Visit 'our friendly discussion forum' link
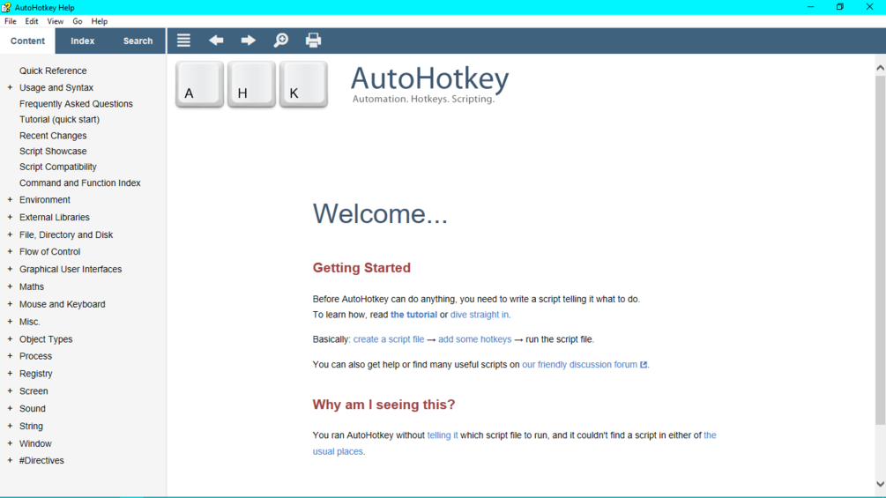The height and width of the screenshot is (498, 886). click(x=580, y=365)
